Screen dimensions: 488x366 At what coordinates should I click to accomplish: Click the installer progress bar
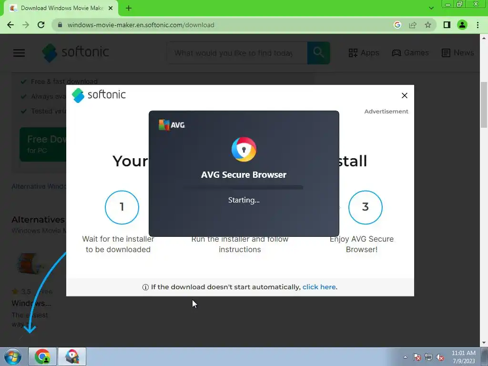[244, 187]
